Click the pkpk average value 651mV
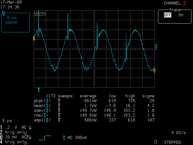 (90, 101)
